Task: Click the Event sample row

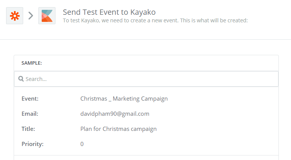Action: tap(146, 99)
